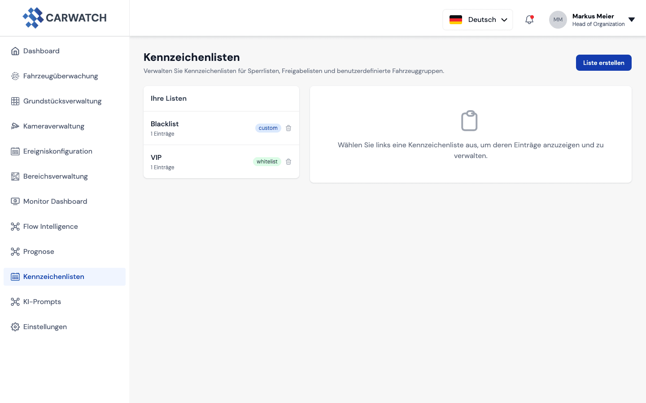646x403 pixels.
Task: Click the Bereichsverwaltung map icon
Action: (15, 176)
